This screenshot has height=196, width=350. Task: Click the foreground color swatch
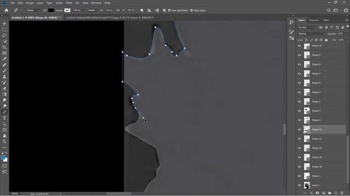coord(3,157)
